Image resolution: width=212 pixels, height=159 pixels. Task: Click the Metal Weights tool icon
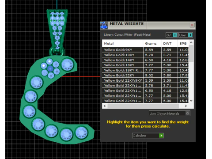(x=104, y=25)
